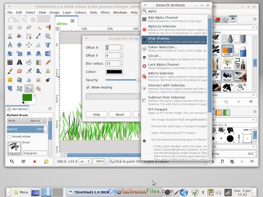
Task: Click the network globe icon in system tray
Action: (x=184, y=192)
